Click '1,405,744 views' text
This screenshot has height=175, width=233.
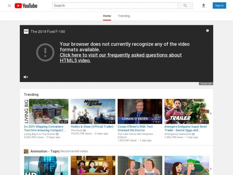[174, 137]
